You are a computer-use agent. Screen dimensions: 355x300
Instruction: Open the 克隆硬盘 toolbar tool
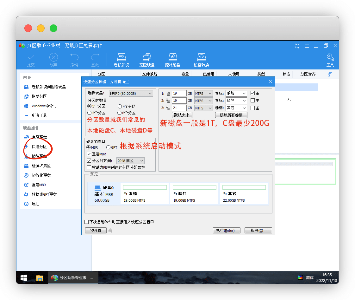pyautogui.click(x=147, y=60)
